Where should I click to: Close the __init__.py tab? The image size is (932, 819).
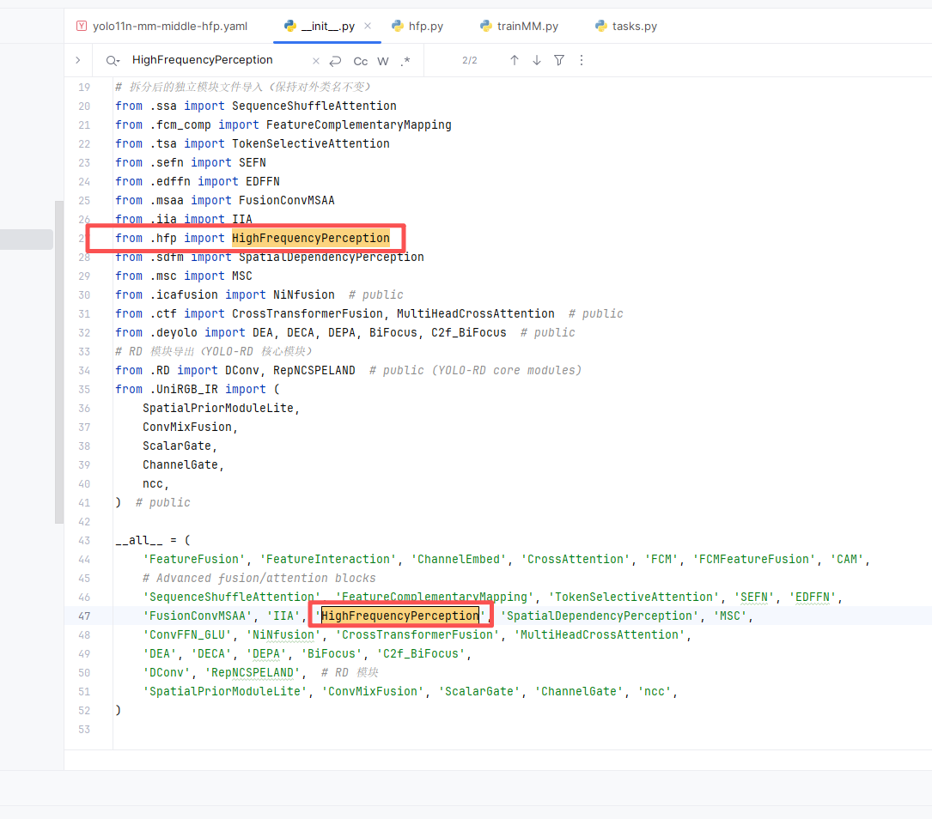(368, 26)
